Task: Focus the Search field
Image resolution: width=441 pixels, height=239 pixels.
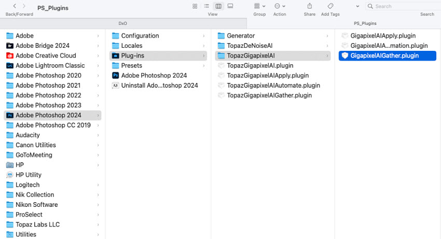Action: click(404, 6)
